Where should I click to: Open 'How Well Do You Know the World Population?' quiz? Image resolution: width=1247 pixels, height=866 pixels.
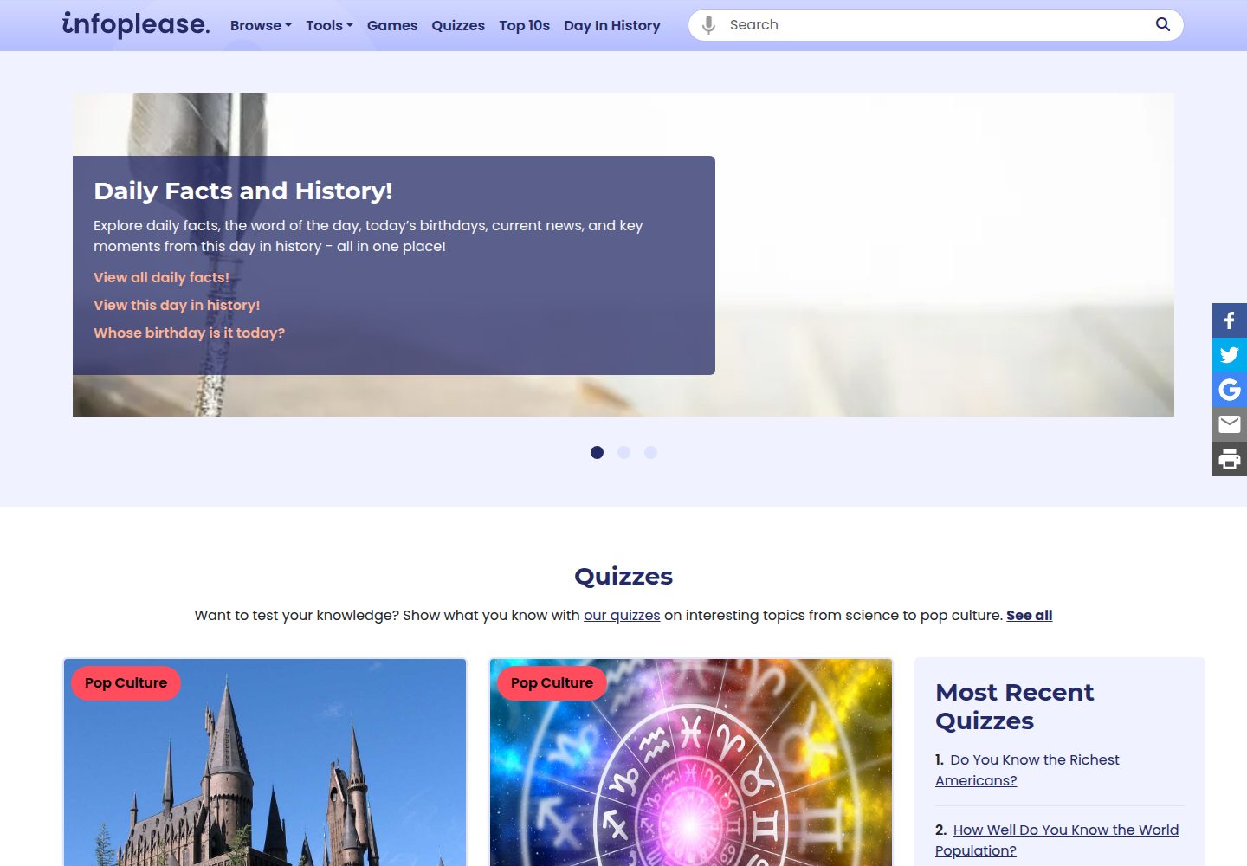pos(1057,840)
